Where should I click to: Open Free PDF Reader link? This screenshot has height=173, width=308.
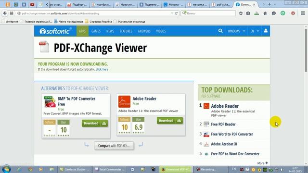click(223, 124)
